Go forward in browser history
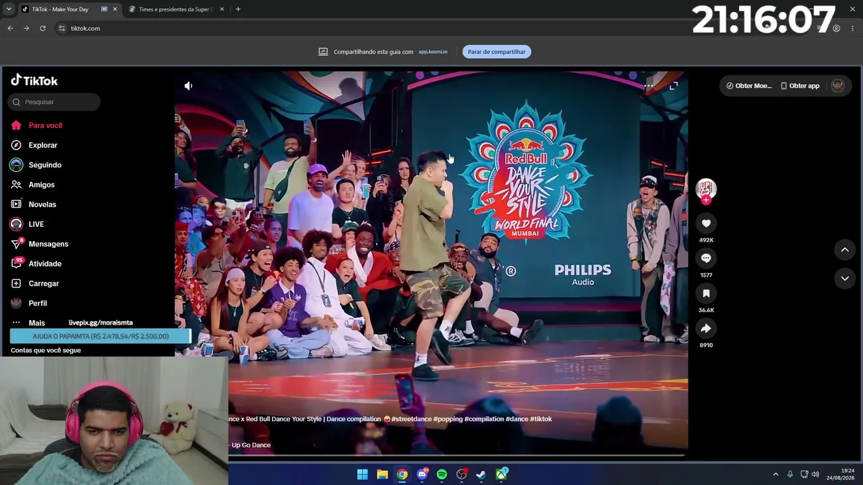863x485 pixels. coord(26,28)
